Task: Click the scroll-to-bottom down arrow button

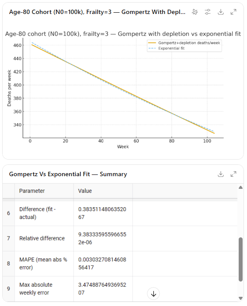Action: (153, 294)
